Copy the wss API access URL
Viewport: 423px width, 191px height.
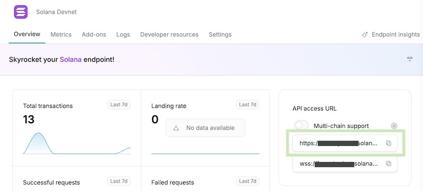(389, 163)
